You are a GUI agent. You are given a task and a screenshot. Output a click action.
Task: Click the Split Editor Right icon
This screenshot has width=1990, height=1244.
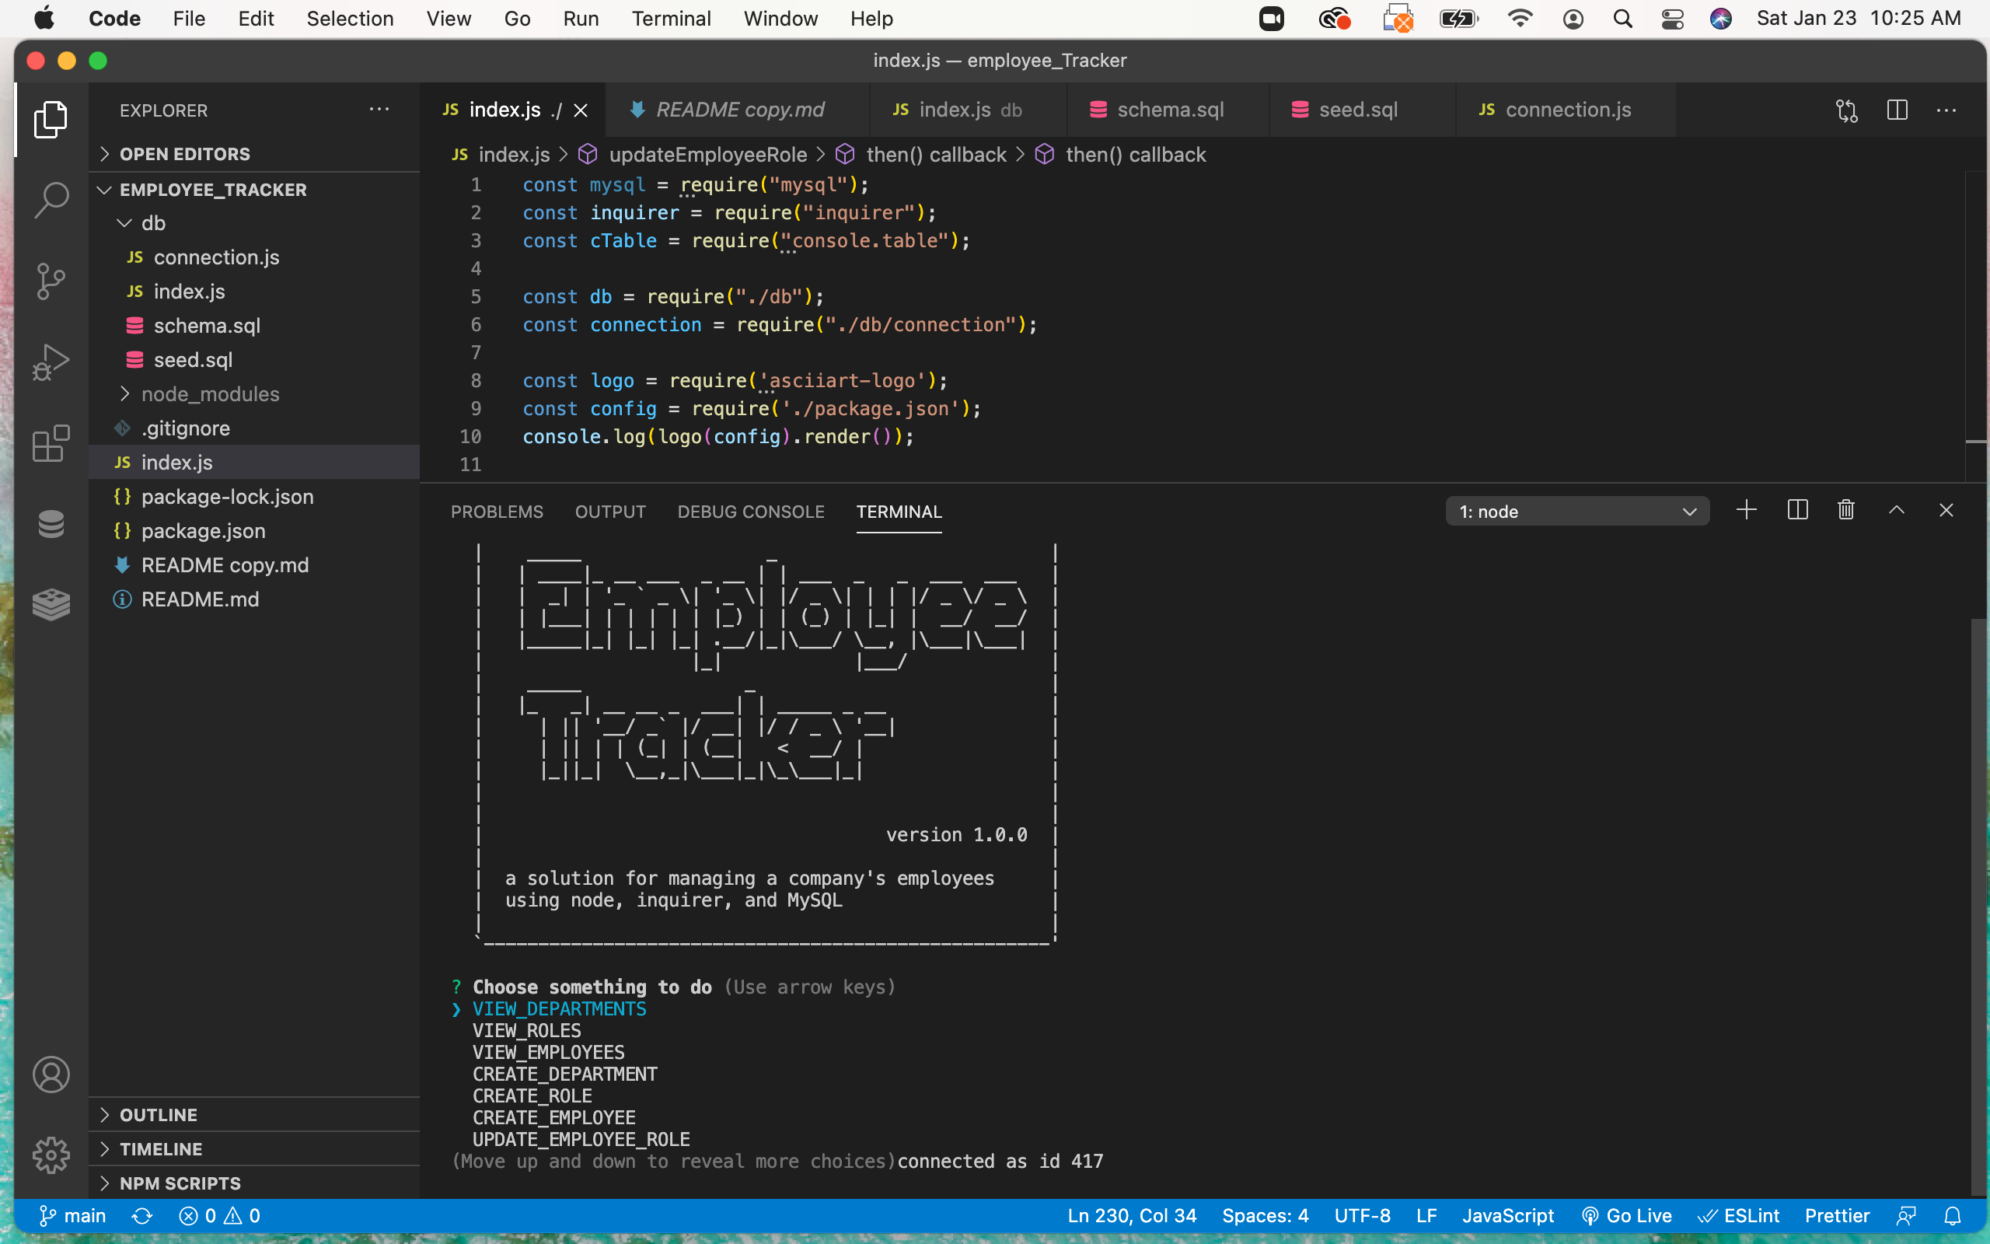tap(1897, 110)
